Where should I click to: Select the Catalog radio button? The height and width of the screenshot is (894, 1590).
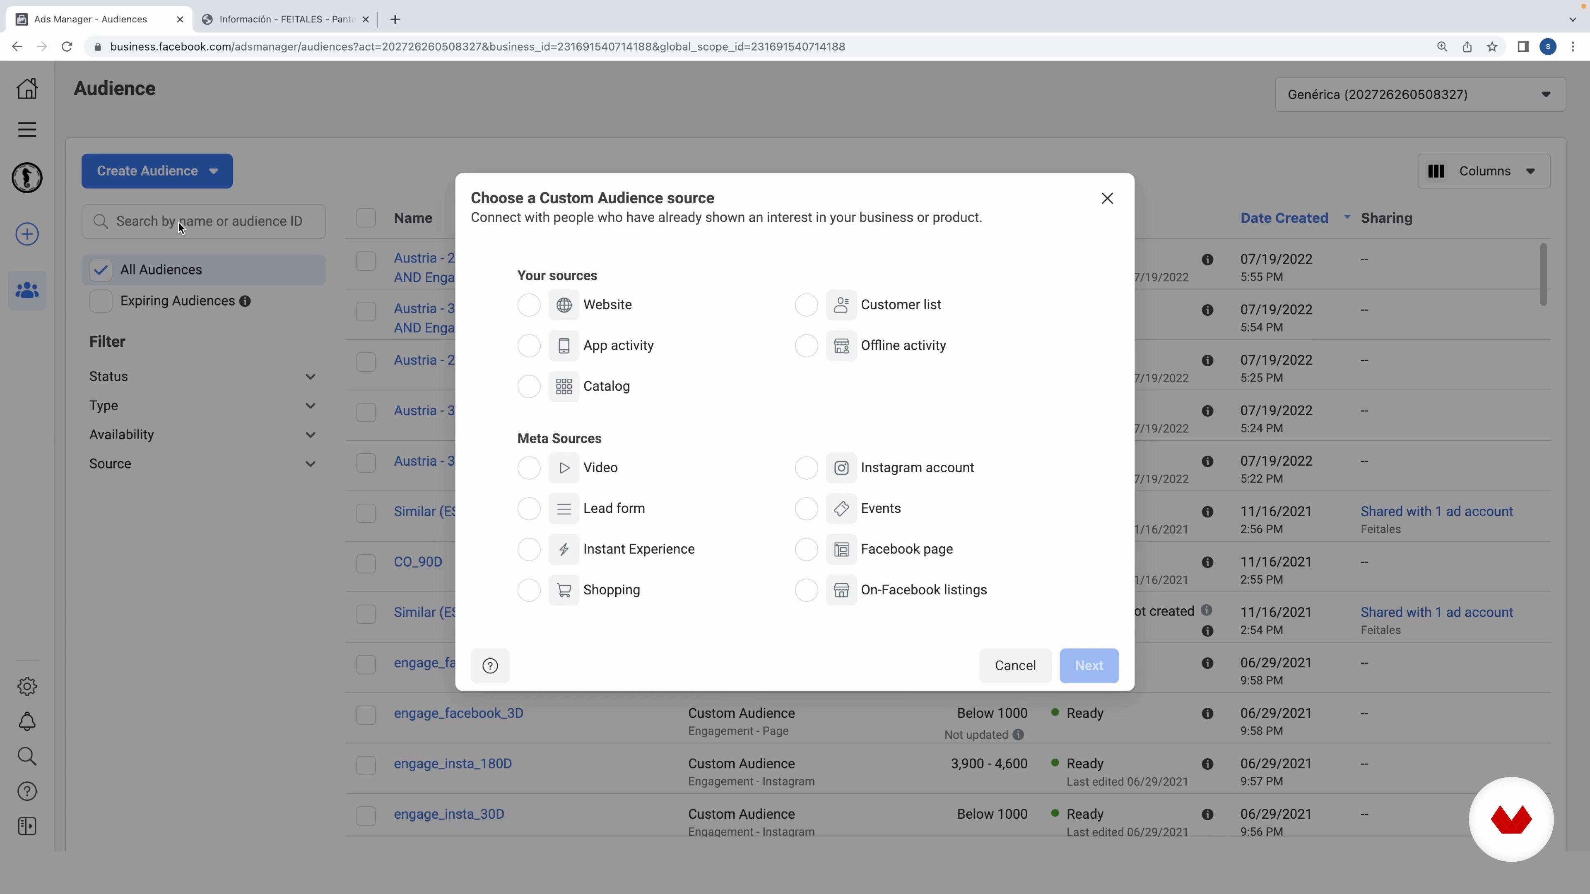point(529,386)
